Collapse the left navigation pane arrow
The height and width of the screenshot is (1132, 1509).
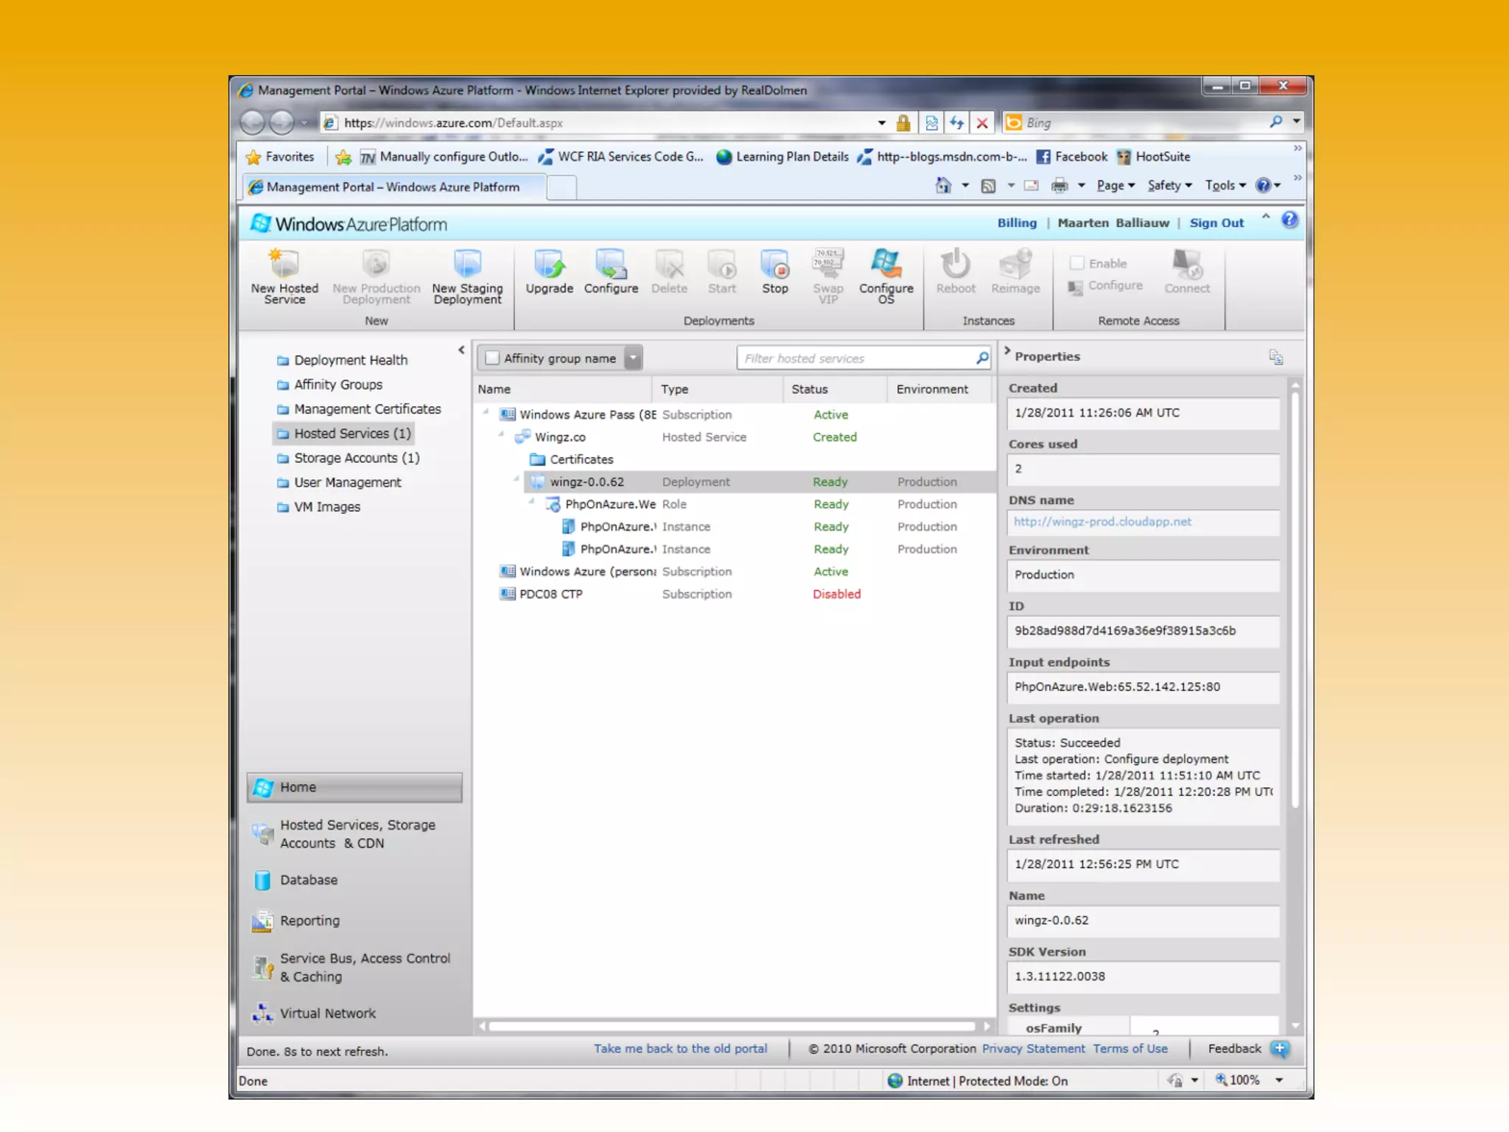(x=461, y=350)
